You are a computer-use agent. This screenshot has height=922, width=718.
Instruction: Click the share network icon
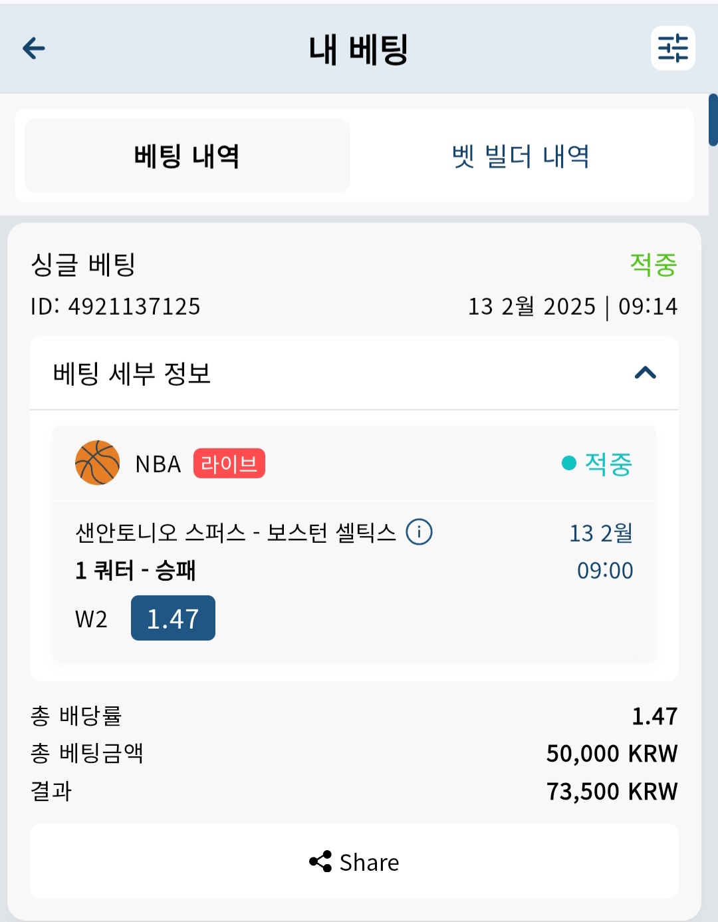click(320, 861)
